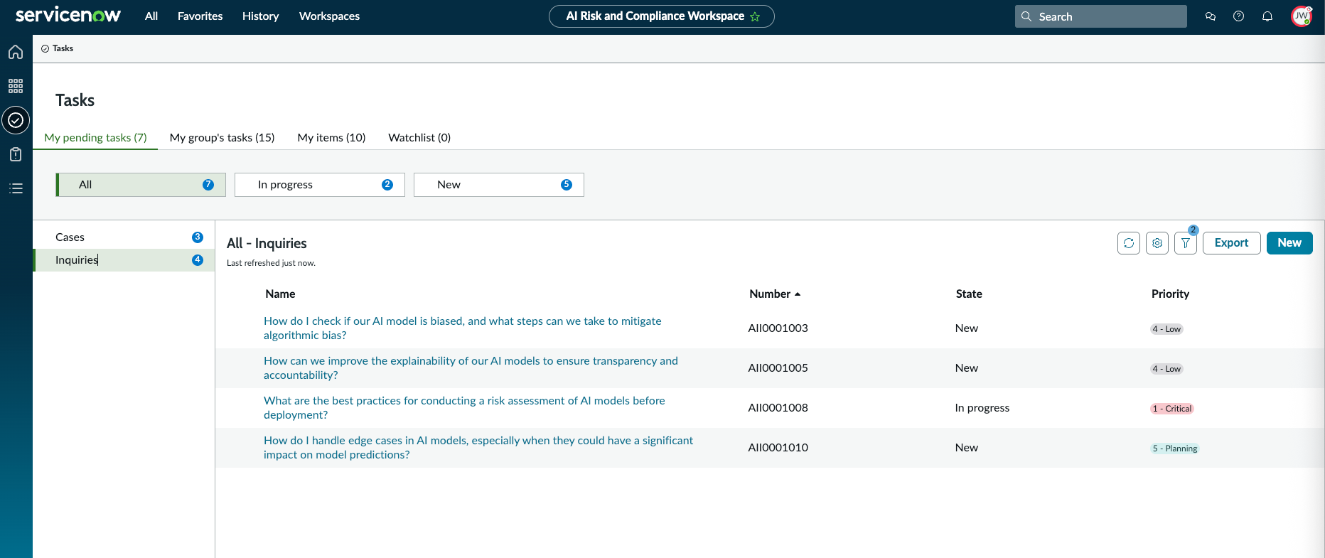Click 4 - Low badge for AII0001003
1325x558 pixels.
(1166, 329)
